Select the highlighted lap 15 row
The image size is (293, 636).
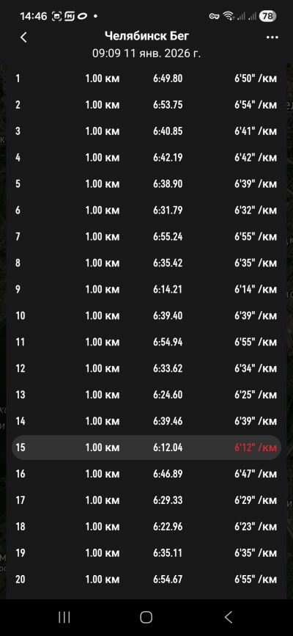(x=146, y=447)
